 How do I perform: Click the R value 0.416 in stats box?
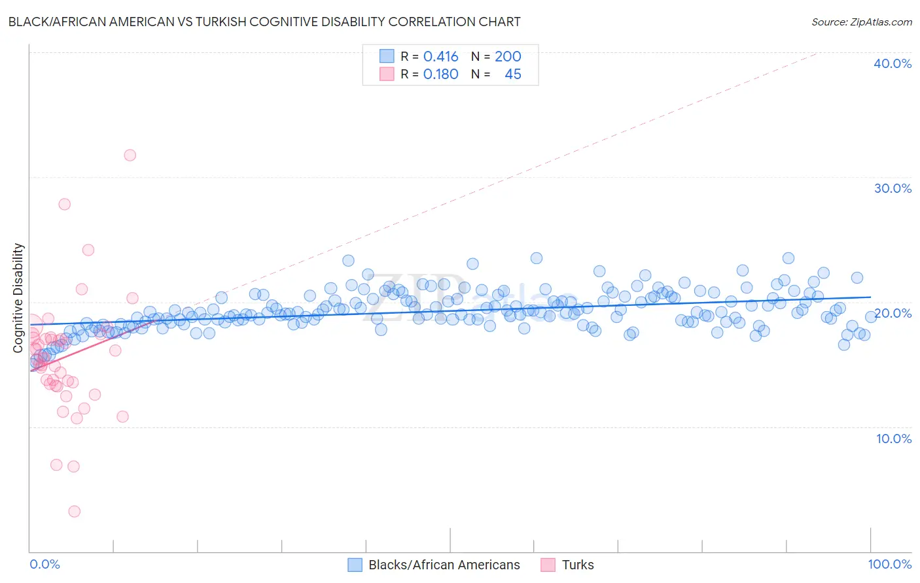click(441, 56)
